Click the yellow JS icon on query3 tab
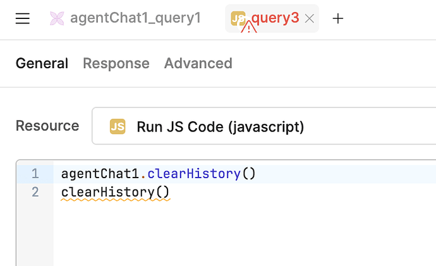Image resolution: width=436 pixels, height=266 pixels. click(x=238, y=18)
